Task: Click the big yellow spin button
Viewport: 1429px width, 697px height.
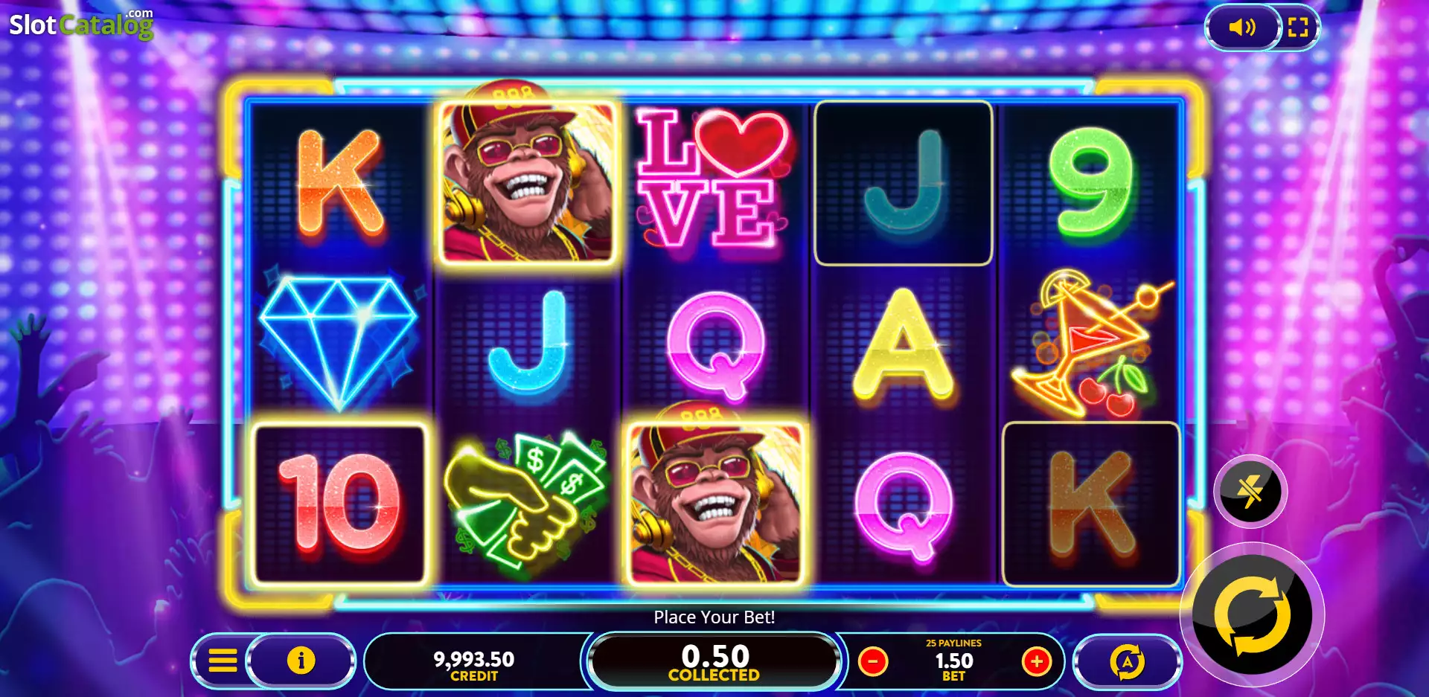Action: tap(1252, 614)
